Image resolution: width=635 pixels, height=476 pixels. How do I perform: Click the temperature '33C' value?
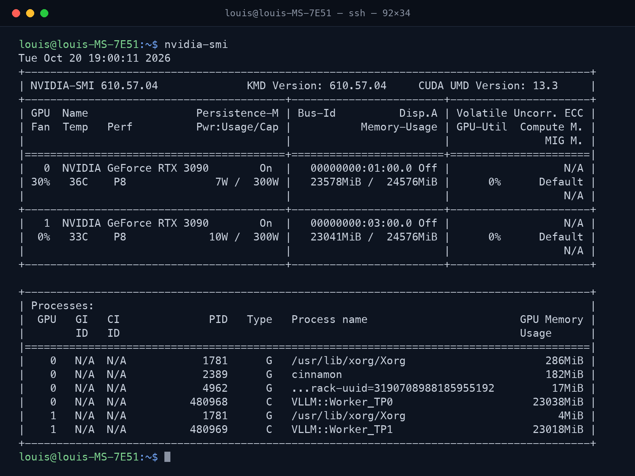tap(79, 237)
